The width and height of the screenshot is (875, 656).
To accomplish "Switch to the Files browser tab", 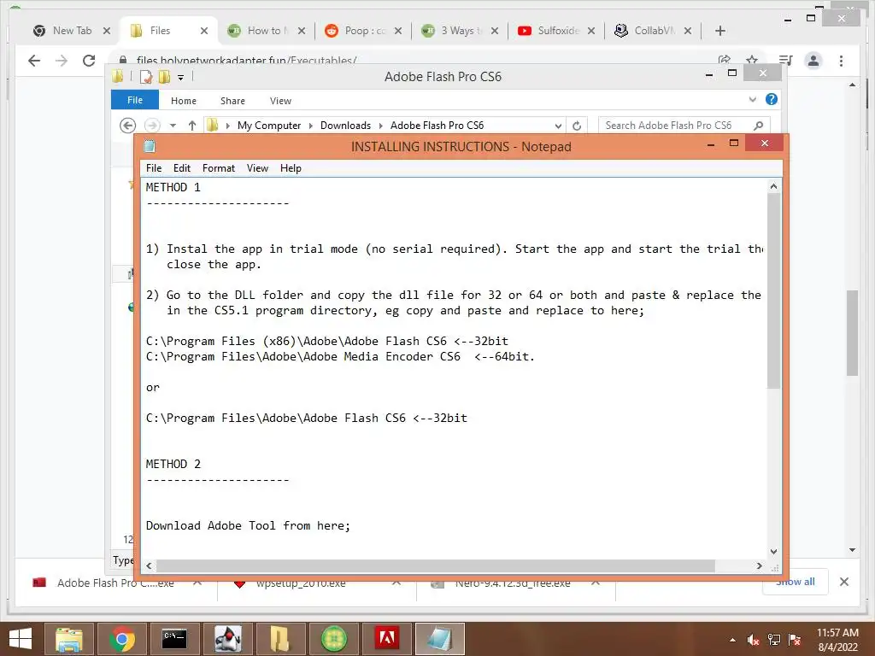I will [159, 31].
